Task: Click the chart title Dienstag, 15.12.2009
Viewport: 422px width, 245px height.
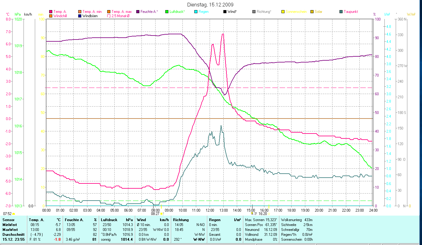Action: [210, 5]
